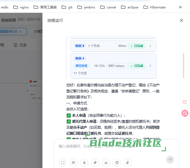Click the fullscreen expand icon
This screenshot has width=190, height=168.
(63, 163)
